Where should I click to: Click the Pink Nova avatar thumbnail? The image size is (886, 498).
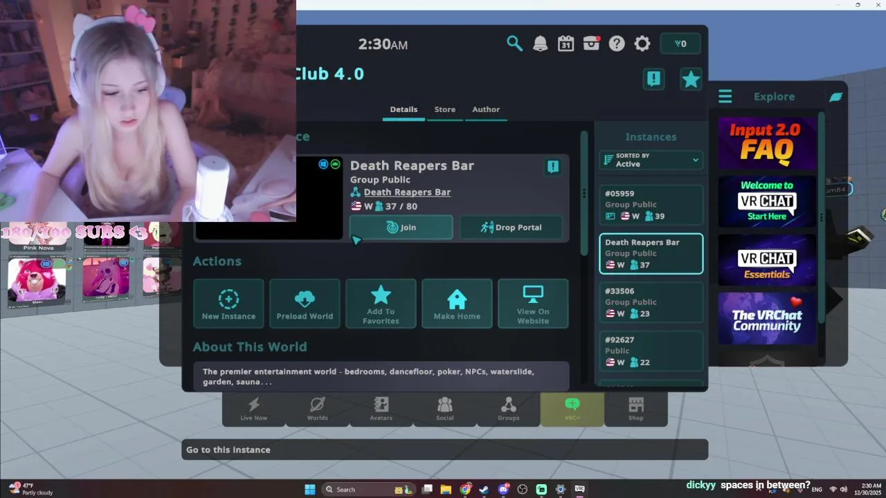38,237
